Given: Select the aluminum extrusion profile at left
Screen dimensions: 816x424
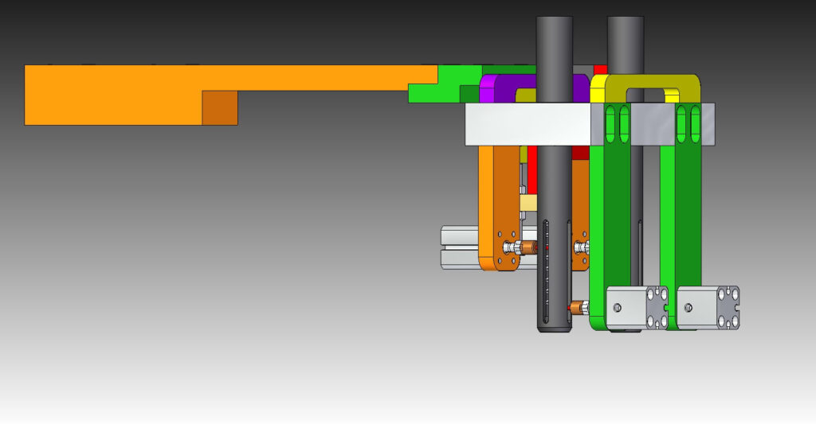Looking at the screenshot, I should point(460,247).
